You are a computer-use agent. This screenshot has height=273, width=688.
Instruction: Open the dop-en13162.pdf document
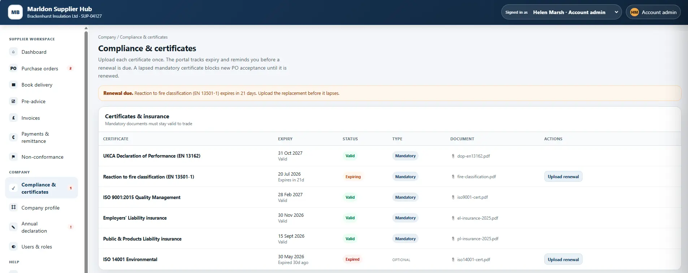pos(473,156)
